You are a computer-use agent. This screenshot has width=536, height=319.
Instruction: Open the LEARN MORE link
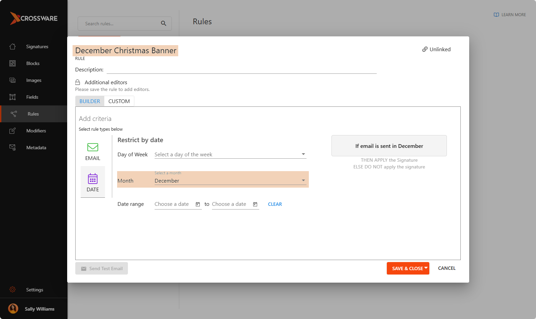click(510, 15)
